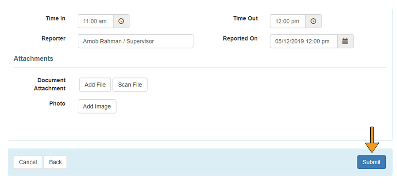
Task: Click the Reported On label
Action: (240, 38)
